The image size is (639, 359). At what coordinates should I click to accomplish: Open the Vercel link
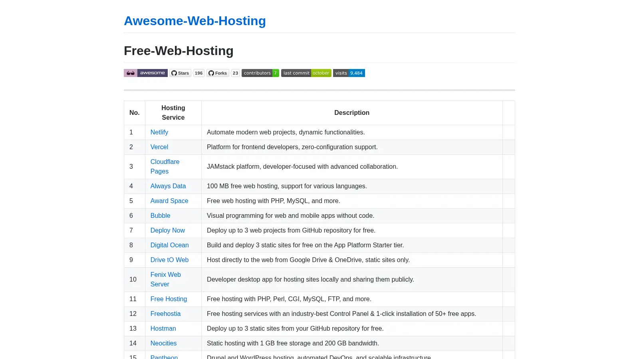click(159, 147)
